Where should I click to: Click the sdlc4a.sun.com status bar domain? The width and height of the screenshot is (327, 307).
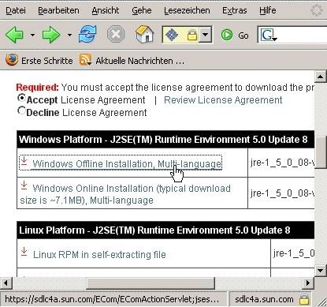[x=264, y=299]
